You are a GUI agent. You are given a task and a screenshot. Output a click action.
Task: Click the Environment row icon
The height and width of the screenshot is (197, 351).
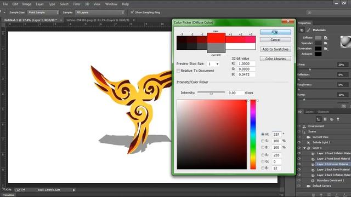tap(304, 126)
